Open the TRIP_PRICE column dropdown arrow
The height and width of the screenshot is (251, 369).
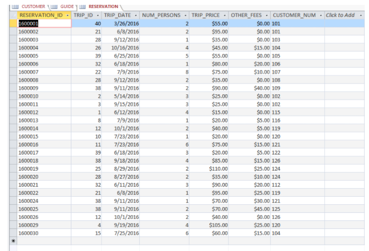coord(225,16)
